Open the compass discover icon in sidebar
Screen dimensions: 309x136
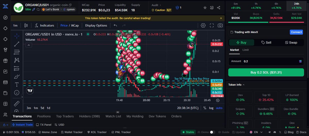point(5,18)
